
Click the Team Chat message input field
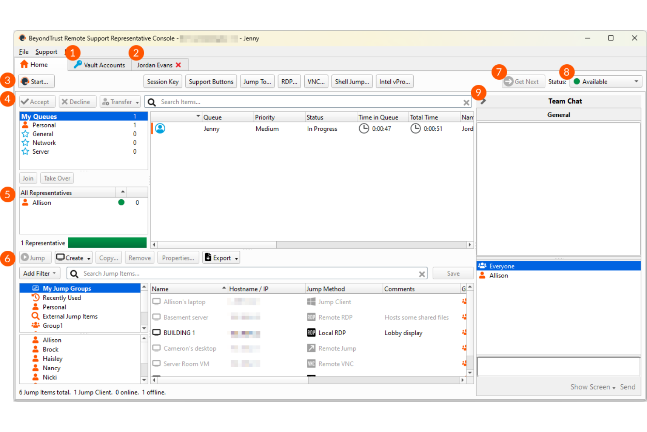[558, 367]
